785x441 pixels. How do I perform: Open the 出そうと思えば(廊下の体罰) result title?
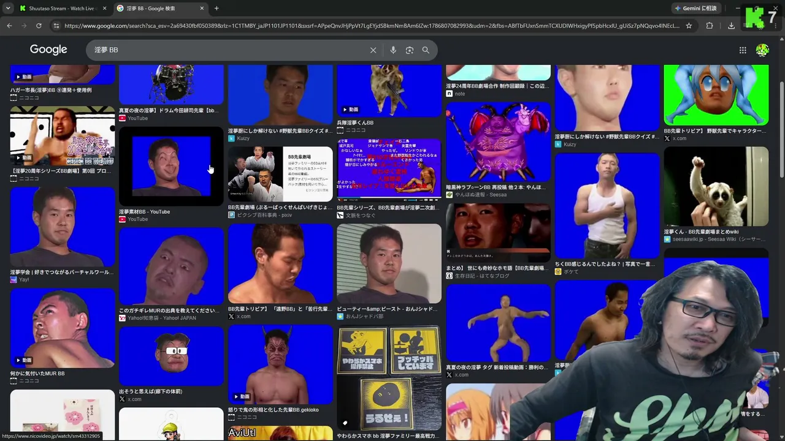[150, 391]
